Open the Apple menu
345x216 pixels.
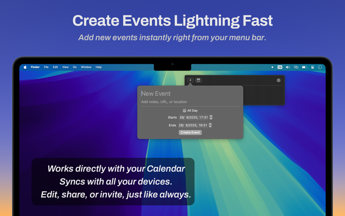(x=25, y=67)
